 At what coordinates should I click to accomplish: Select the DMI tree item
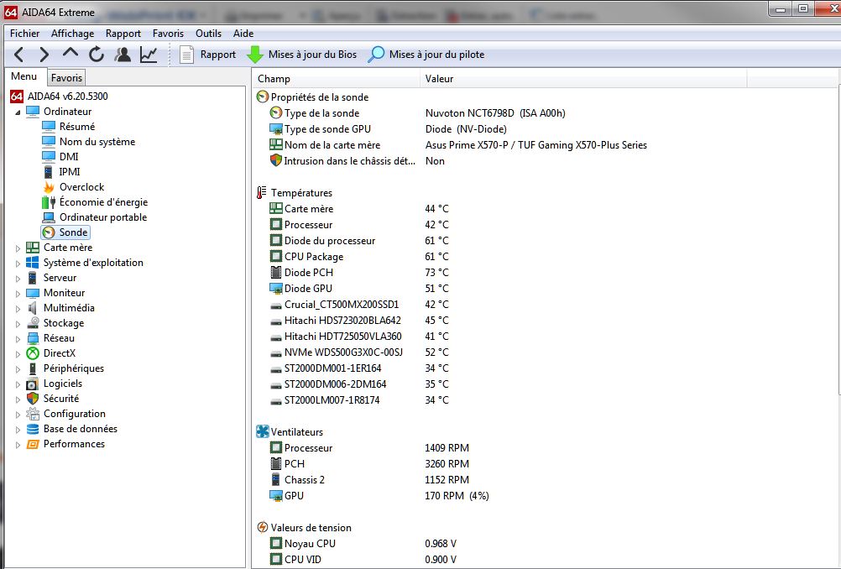[69, 157]
